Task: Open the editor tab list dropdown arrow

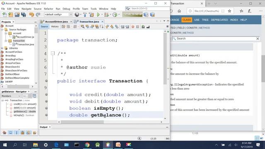Action: pyautogui.click(x=164, y=21)
